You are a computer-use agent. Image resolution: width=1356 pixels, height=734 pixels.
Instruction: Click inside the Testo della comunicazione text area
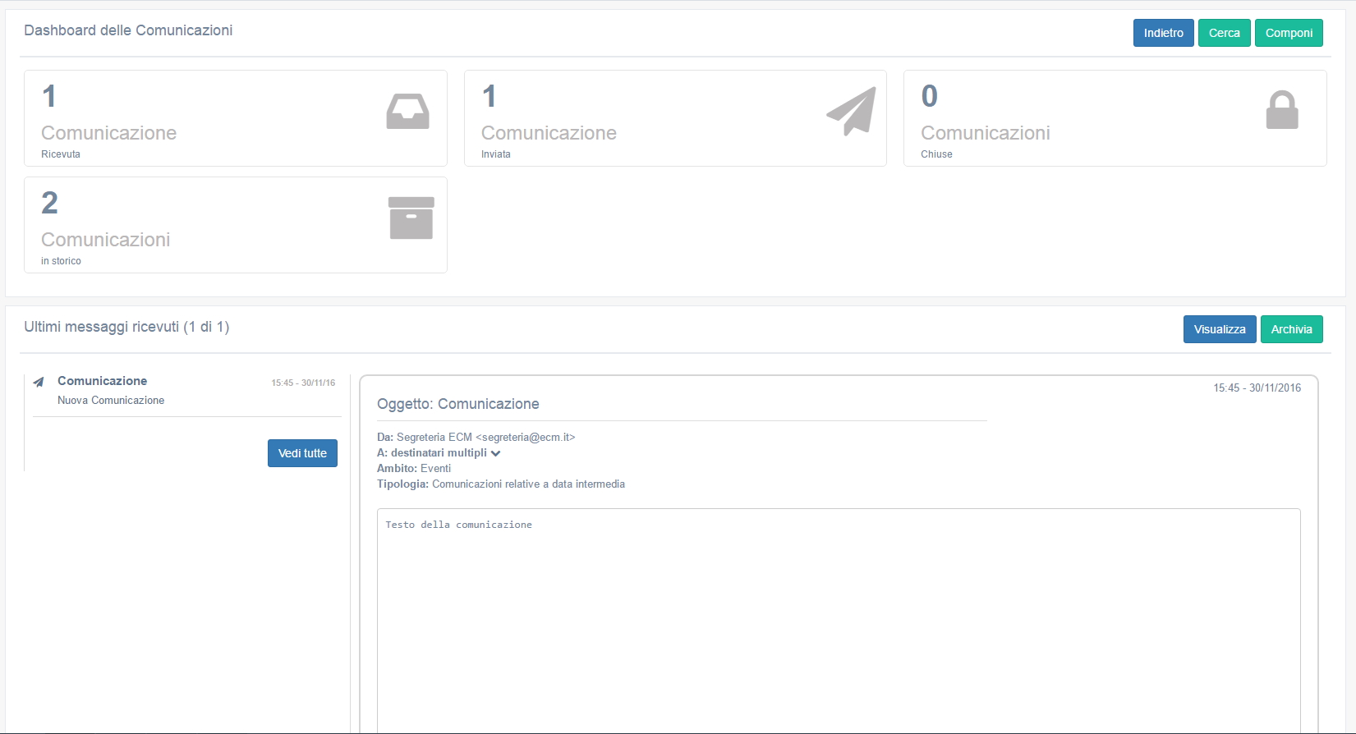click(838, 616)
